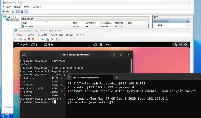Open the clock 5月27日 09:21 in GNOME bar
The width and height of the screenshot is (201, 118).
coord(102,44)
